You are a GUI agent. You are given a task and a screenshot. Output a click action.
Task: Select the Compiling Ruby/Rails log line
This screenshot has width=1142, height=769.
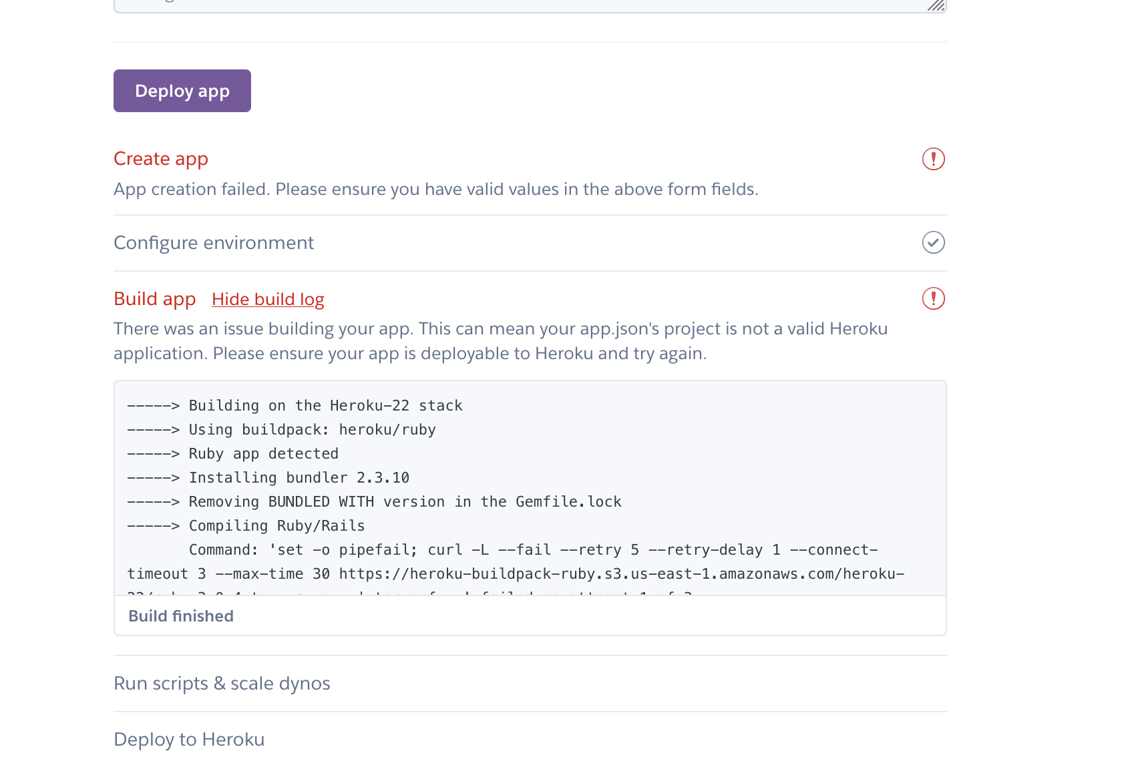click(245, 525)
